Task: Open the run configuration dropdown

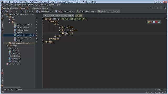Action: (150, 8)
